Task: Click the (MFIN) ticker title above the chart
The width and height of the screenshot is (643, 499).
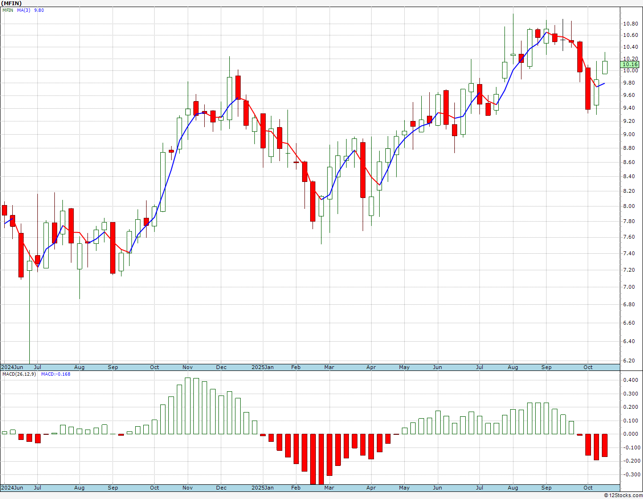Action: pyautogui.click(x=11, y=3)
